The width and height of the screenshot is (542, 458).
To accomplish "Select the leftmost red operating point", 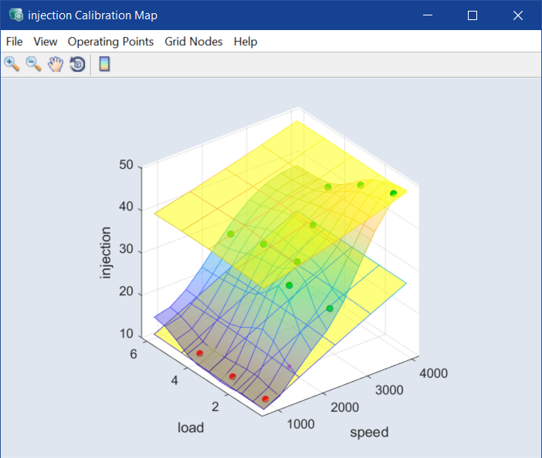I will pyautogui.click(x=200, y=353).
